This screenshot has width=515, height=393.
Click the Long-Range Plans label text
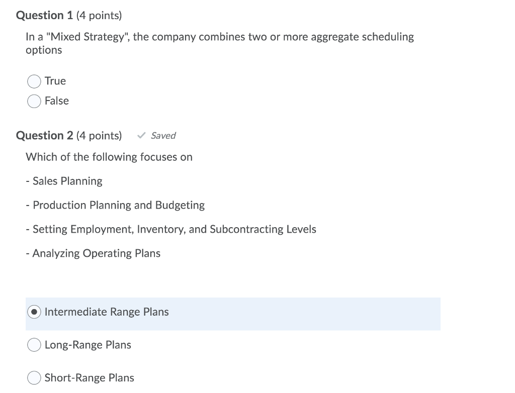(x=88, y=345)
